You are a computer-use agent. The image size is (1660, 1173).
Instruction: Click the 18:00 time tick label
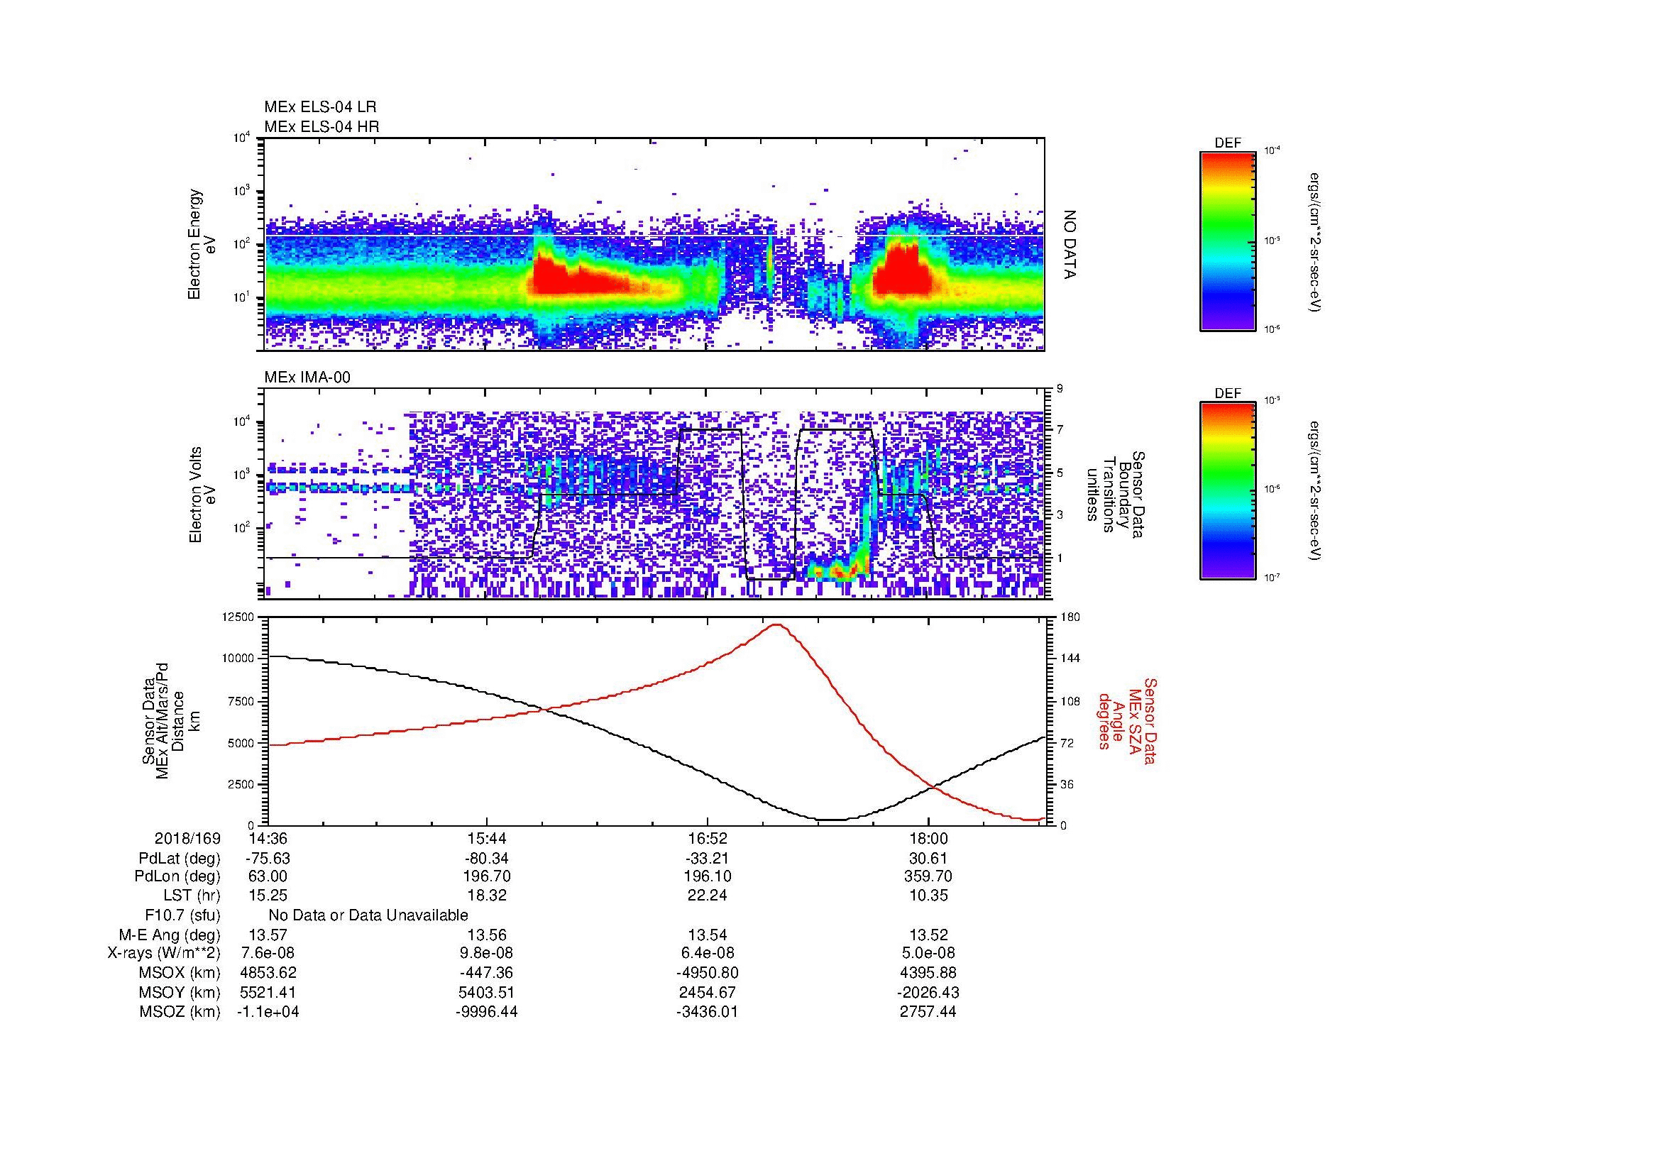[928, 839]
